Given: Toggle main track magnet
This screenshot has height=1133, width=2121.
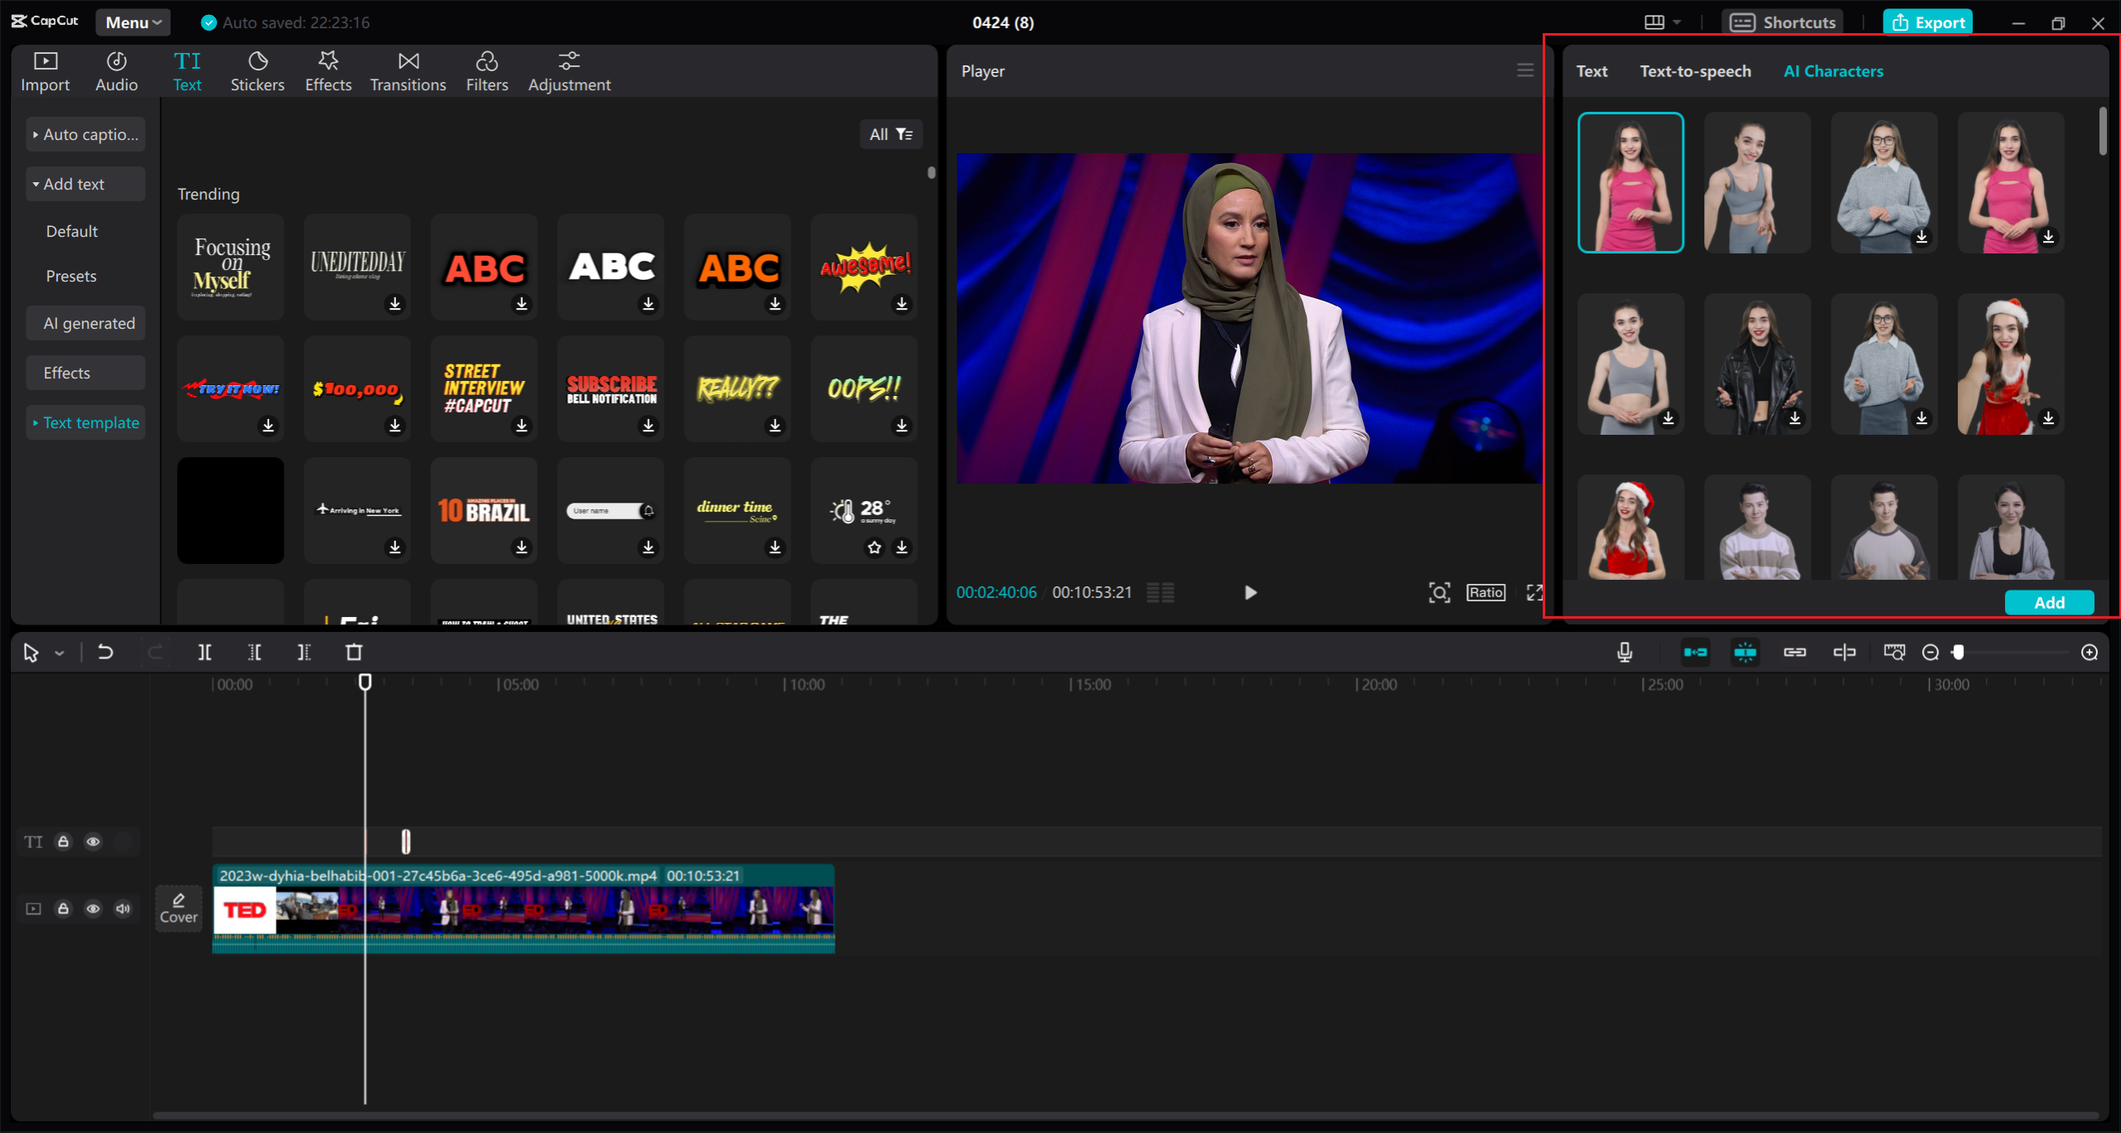Looking at the screenshot, I should click(x=1695, y=653).
